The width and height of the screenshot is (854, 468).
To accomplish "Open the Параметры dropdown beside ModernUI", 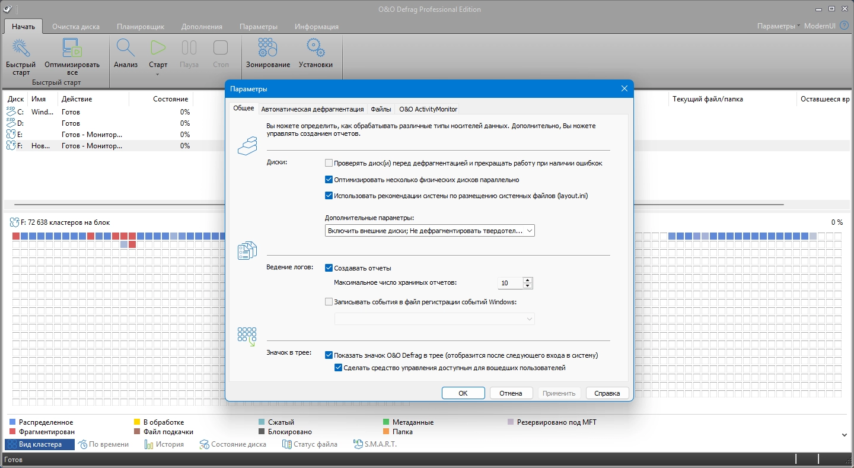I will 779,26.
